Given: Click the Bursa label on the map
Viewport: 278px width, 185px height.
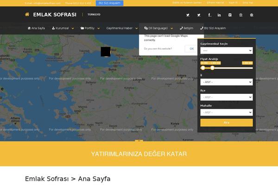Looking at the screenshot, I should [113, 69].
